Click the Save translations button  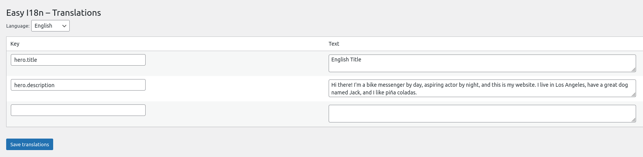tap(30, 144)
